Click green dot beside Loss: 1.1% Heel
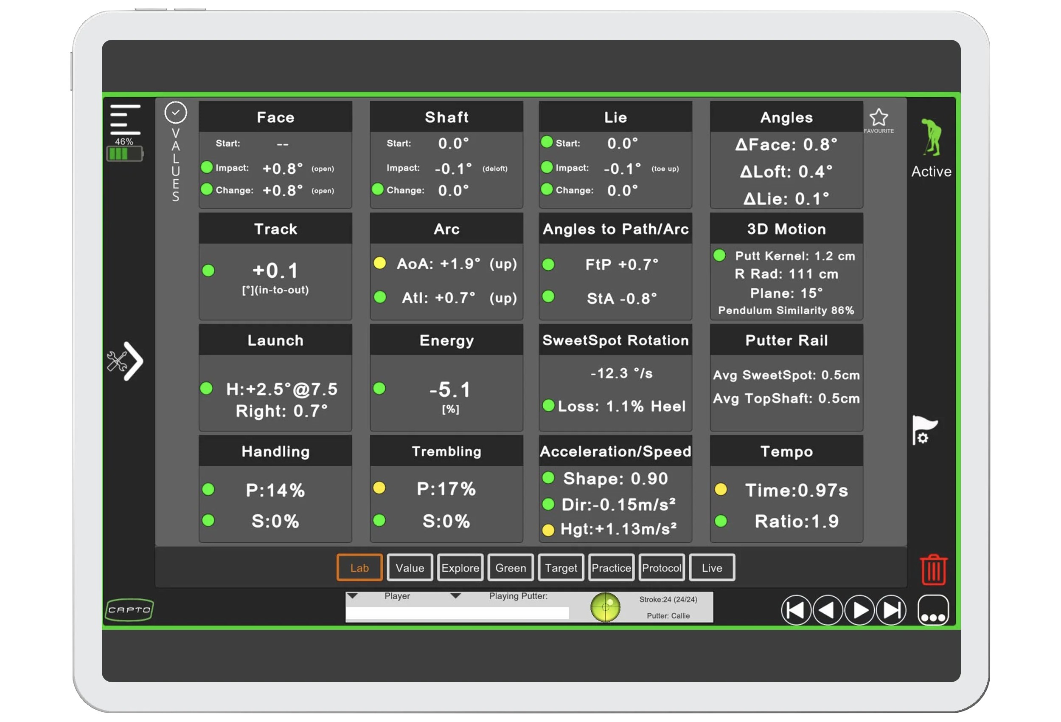 548,405
